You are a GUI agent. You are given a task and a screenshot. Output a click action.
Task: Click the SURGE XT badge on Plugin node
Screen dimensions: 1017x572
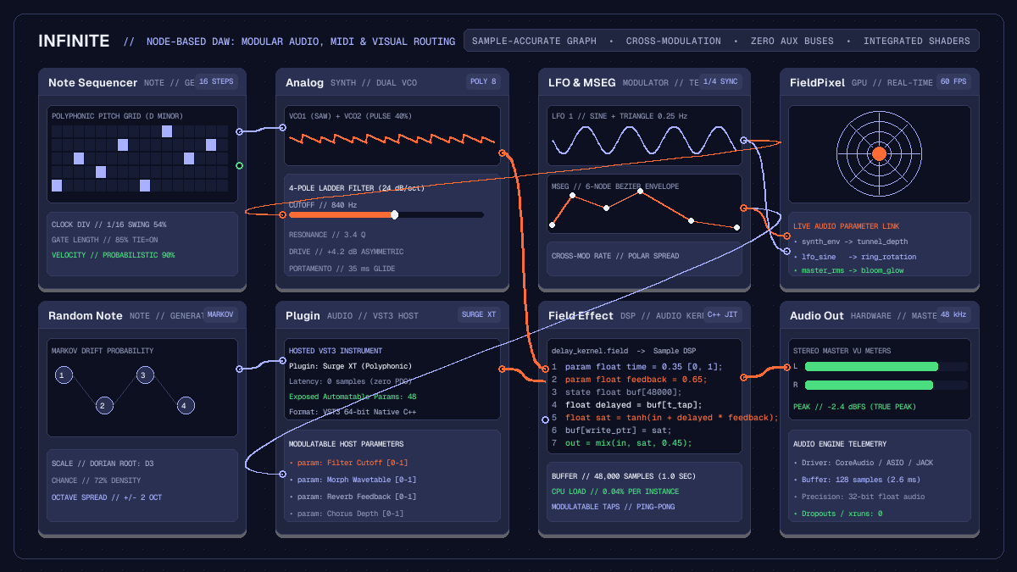click(479, 314)
